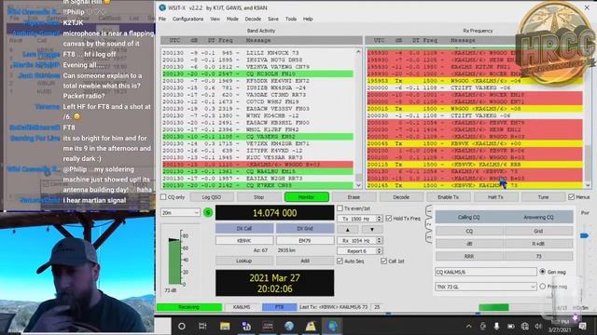Uncheck the Menus checkbox

tap(571, 197)
